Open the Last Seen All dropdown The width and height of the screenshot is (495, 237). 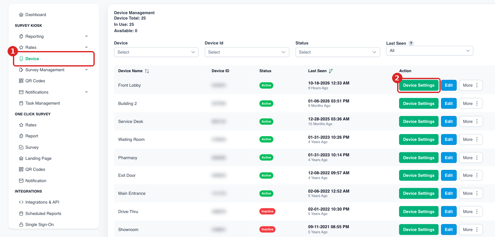(430, 51)
